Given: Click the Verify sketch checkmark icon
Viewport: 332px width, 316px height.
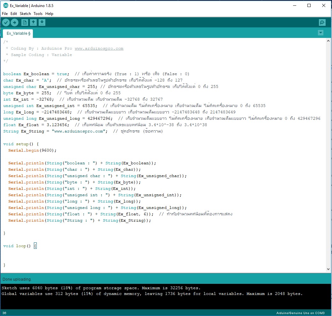Looking at the screenshot, I should [6, 22].
